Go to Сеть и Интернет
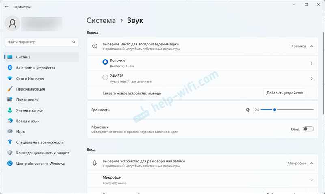Screen dimensions: 325x194 pos(42,78)
